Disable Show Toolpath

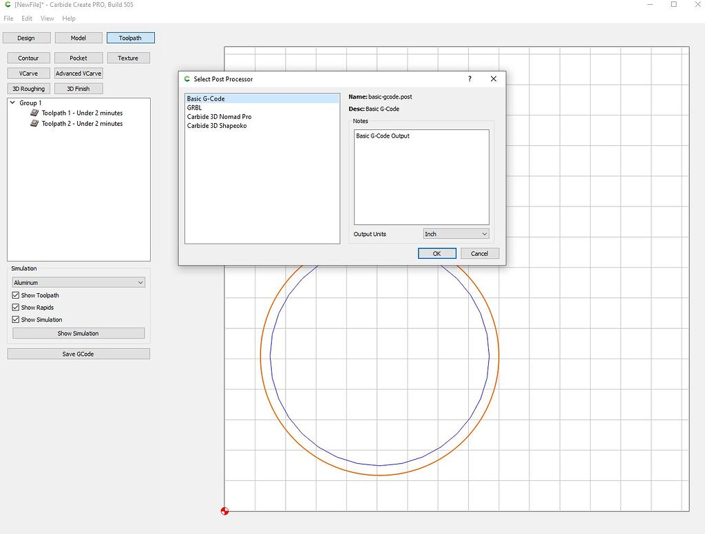point(16,295)
